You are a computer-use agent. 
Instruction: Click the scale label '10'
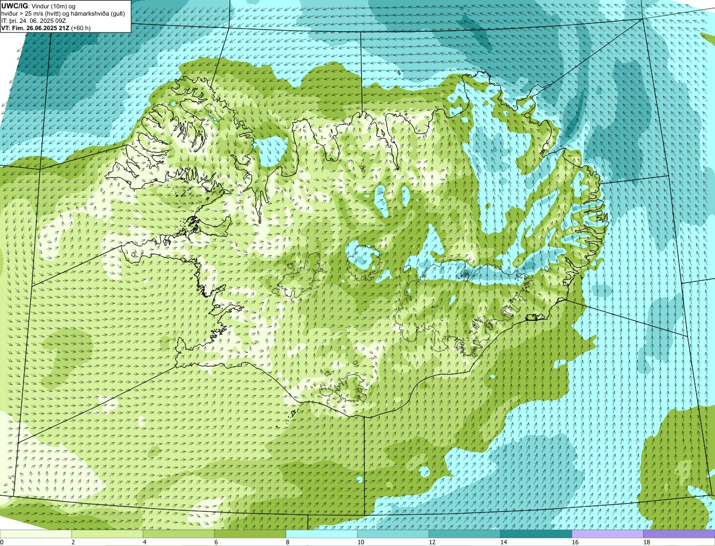(361, 542)
